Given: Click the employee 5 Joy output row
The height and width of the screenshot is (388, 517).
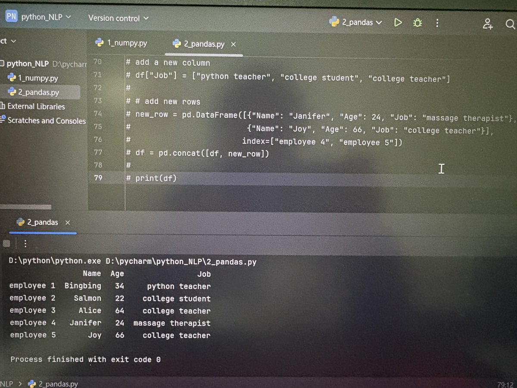Looking at the screenshot, I should pos(110,335).
